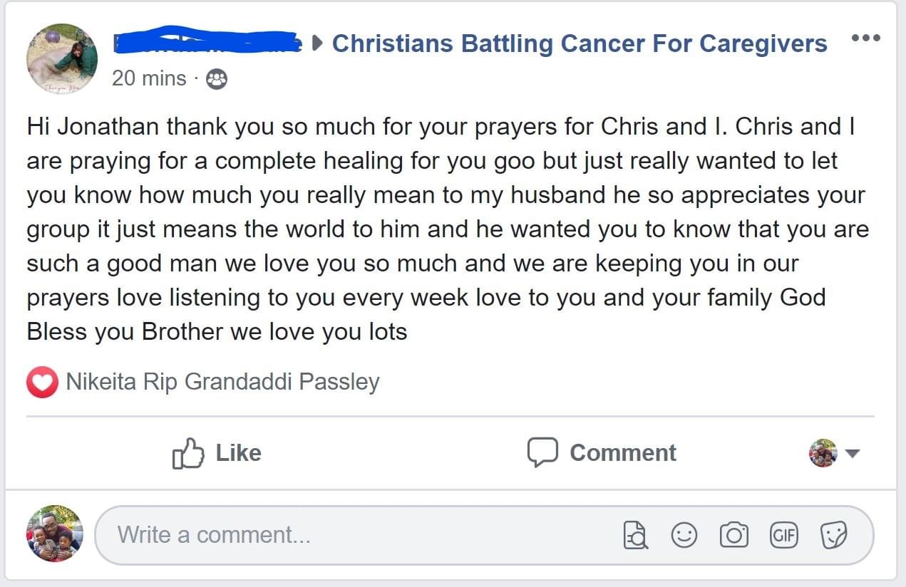This screenshot has width=906, height=587.
Task: Open the GIF picker
Action: click(x=783, y=535)
